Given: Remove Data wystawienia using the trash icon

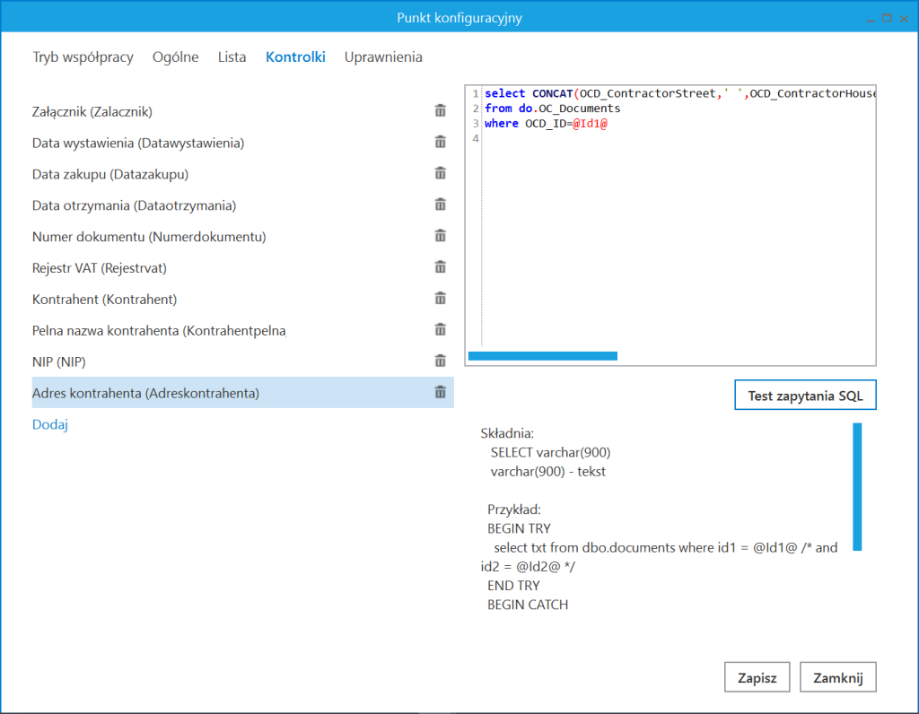Looking at the screenshot, I should tap(439, 141).
